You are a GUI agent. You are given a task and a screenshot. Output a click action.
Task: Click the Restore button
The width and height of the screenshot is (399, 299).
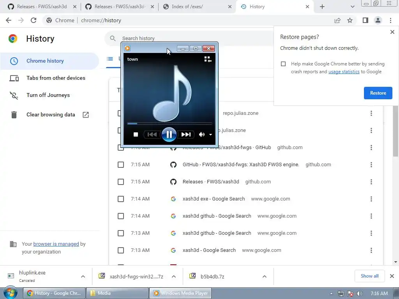point(378,93)
